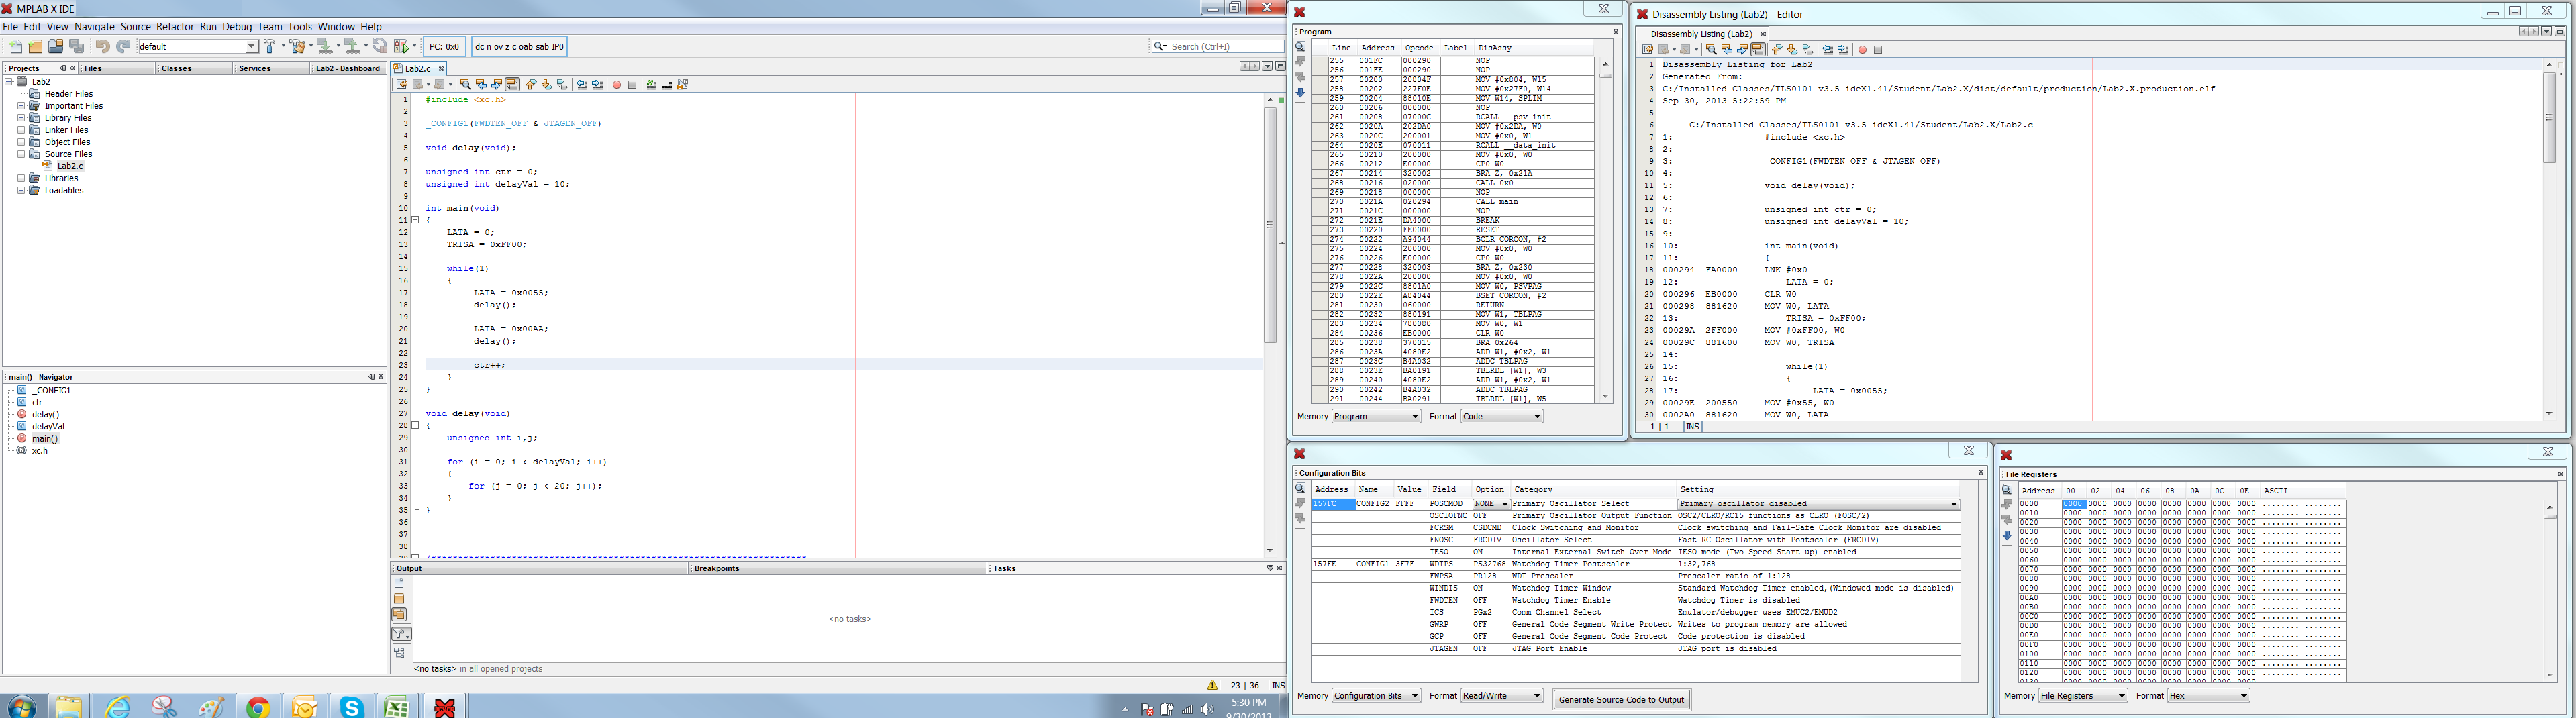Launch Google Chrome from the taskbar
2576x718 pixels.
258,707
